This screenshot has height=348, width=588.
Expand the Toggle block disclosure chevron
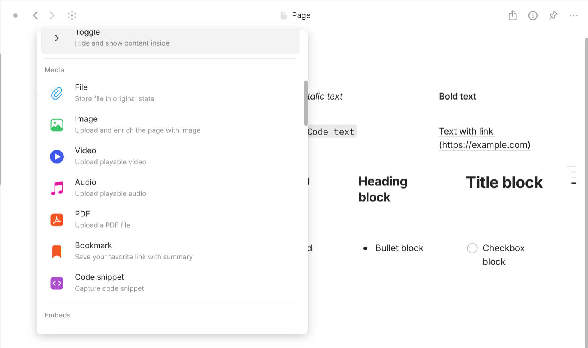pos(57,38)
